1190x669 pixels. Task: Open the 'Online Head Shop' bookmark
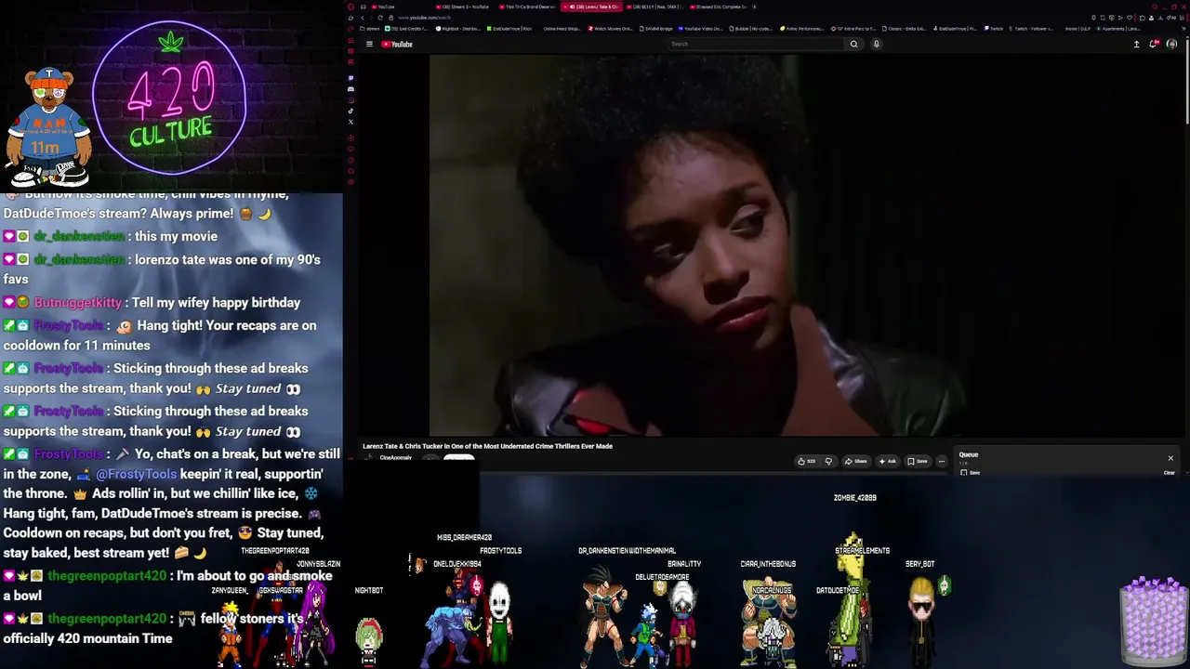(x=560, y=29)
